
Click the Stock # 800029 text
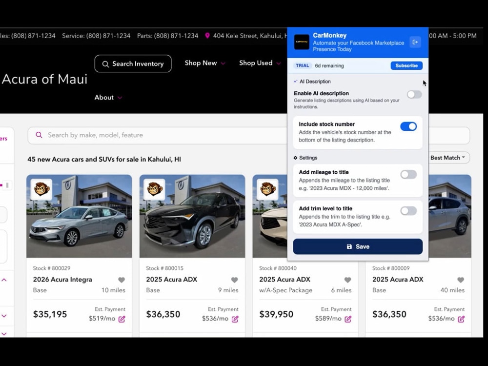52,268
